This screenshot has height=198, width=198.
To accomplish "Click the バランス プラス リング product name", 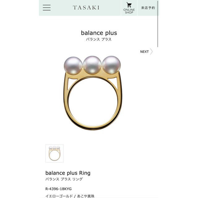I will pos(64,179).
